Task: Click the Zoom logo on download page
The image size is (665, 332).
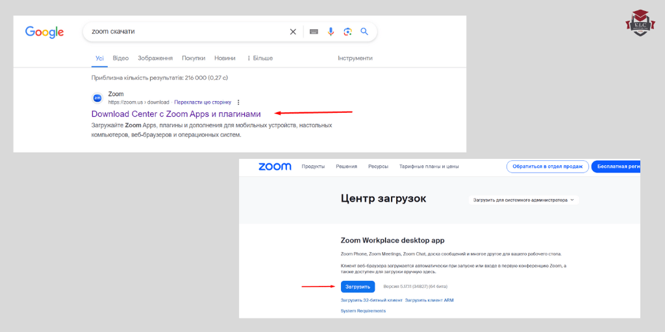Action: 275,167
